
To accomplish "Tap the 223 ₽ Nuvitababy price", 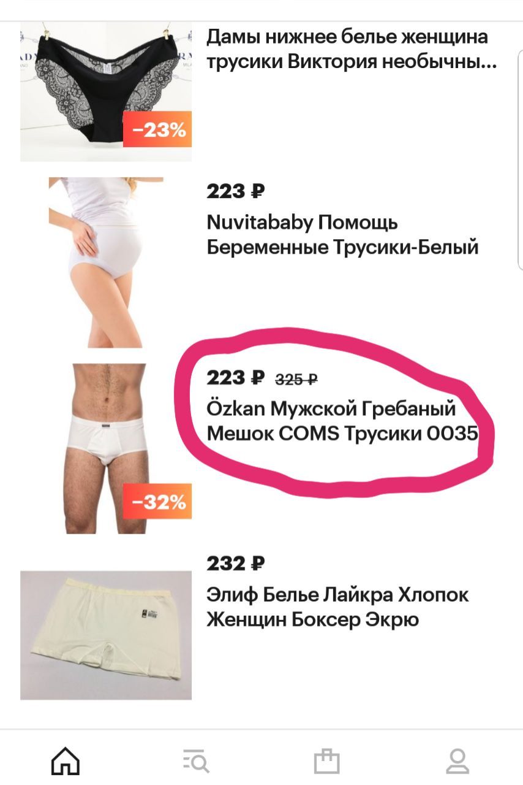I will [236, 192].
